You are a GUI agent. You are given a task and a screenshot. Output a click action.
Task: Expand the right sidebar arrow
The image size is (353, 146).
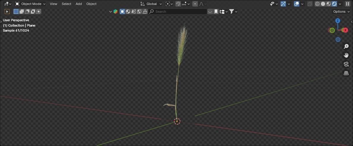(x=352, y=22)
